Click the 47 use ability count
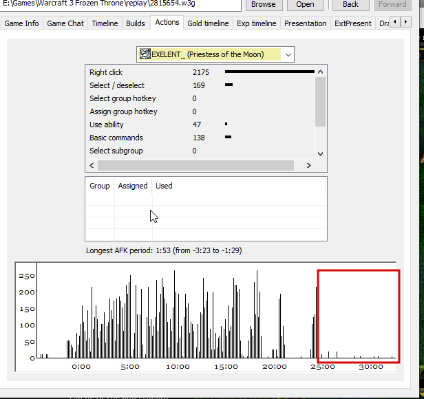 (x=197, y=125)
